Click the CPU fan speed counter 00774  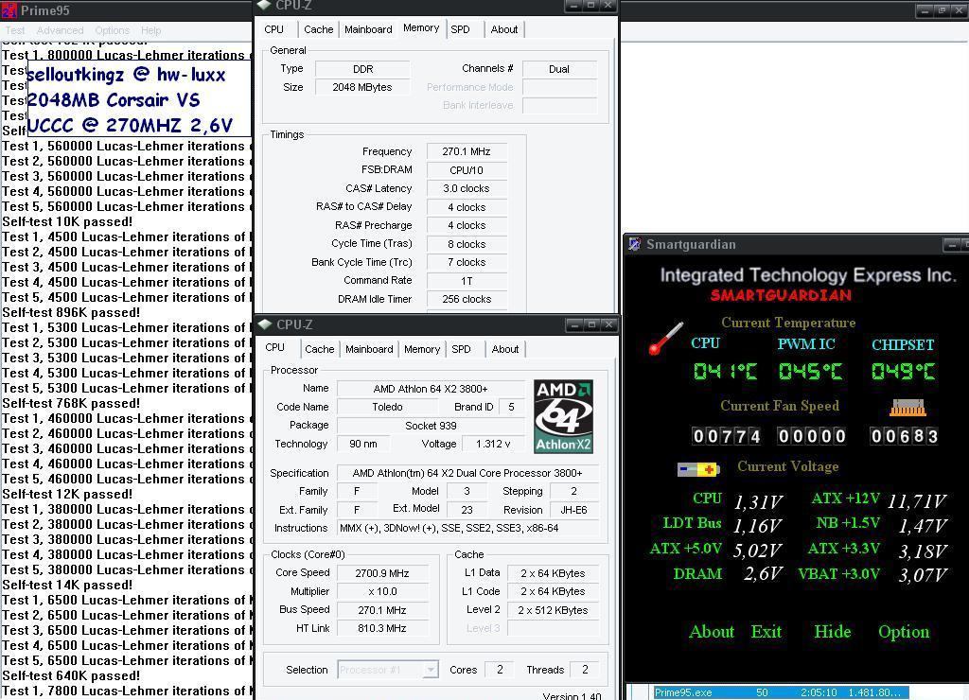726,436
